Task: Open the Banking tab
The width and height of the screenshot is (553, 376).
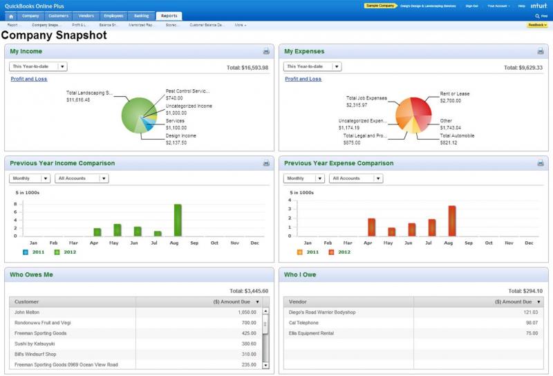Action: click(142, 16)
